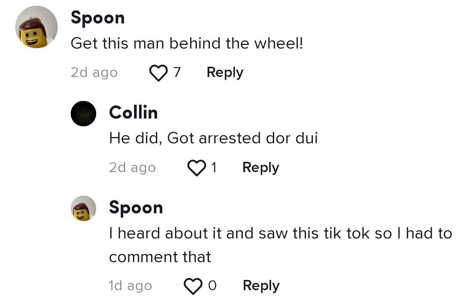
Task: Open Spoon's profile picture on top comment
Action: [36, 27]
